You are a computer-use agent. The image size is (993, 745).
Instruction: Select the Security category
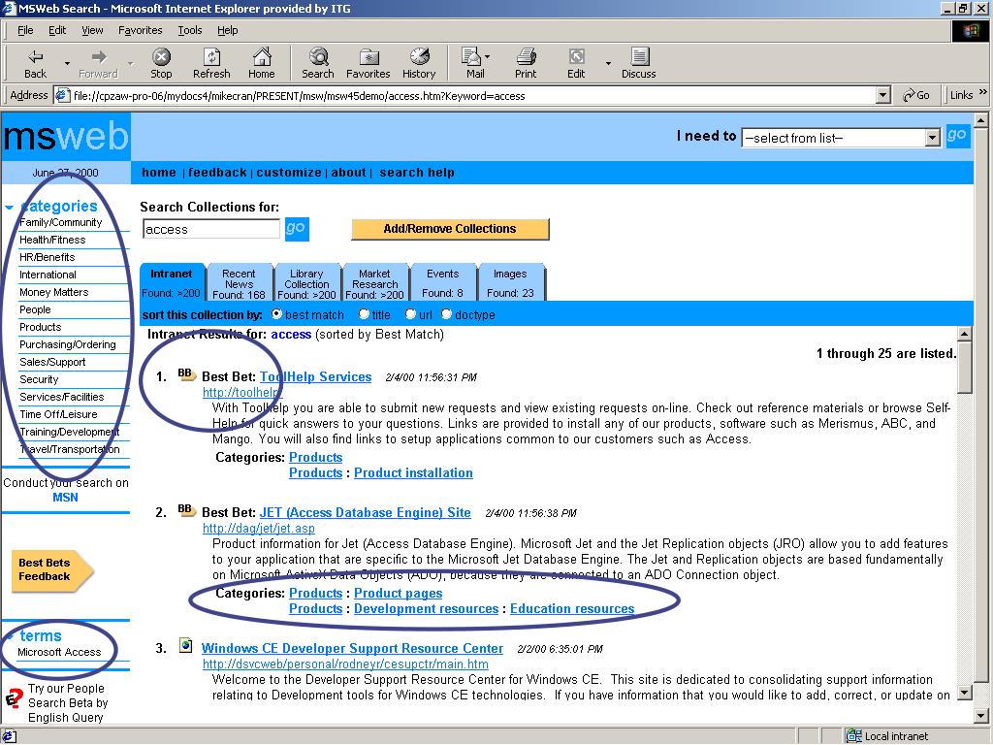click(39, 379)
